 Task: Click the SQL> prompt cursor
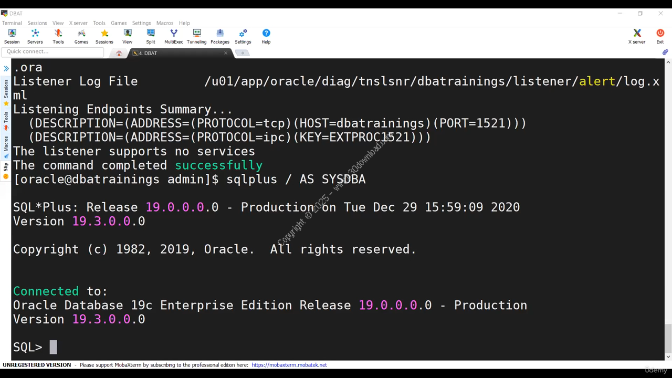coord(53,347)
